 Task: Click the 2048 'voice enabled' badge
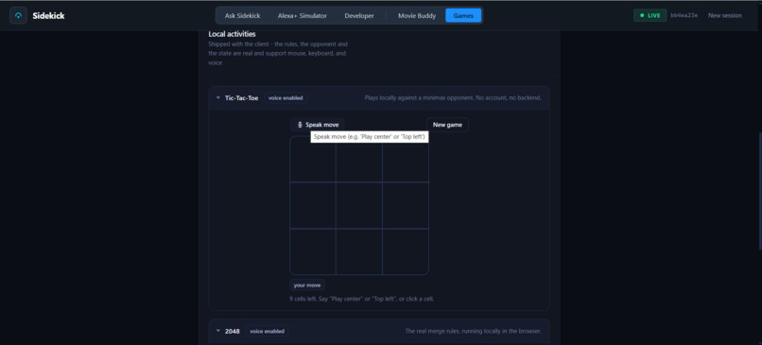267,331
